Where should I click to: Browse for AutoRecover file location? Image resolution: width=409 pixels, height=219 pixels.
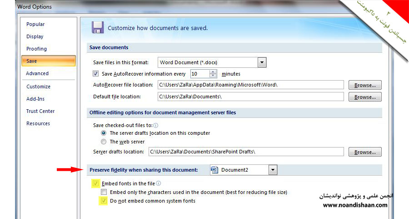click(365, 85)
